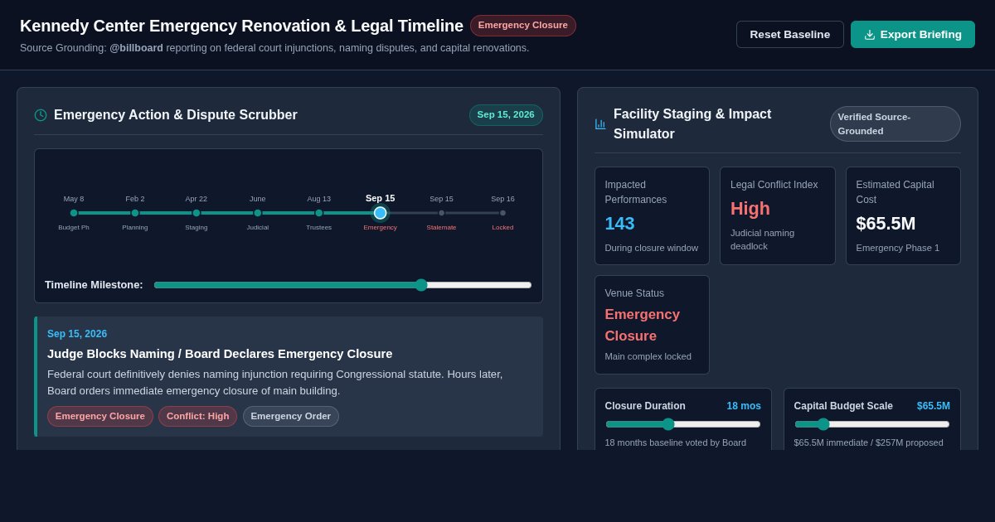Click the Impacted Performances card showing 143
Viewport: 995px width, 522px height.
(x=652, y=216)
